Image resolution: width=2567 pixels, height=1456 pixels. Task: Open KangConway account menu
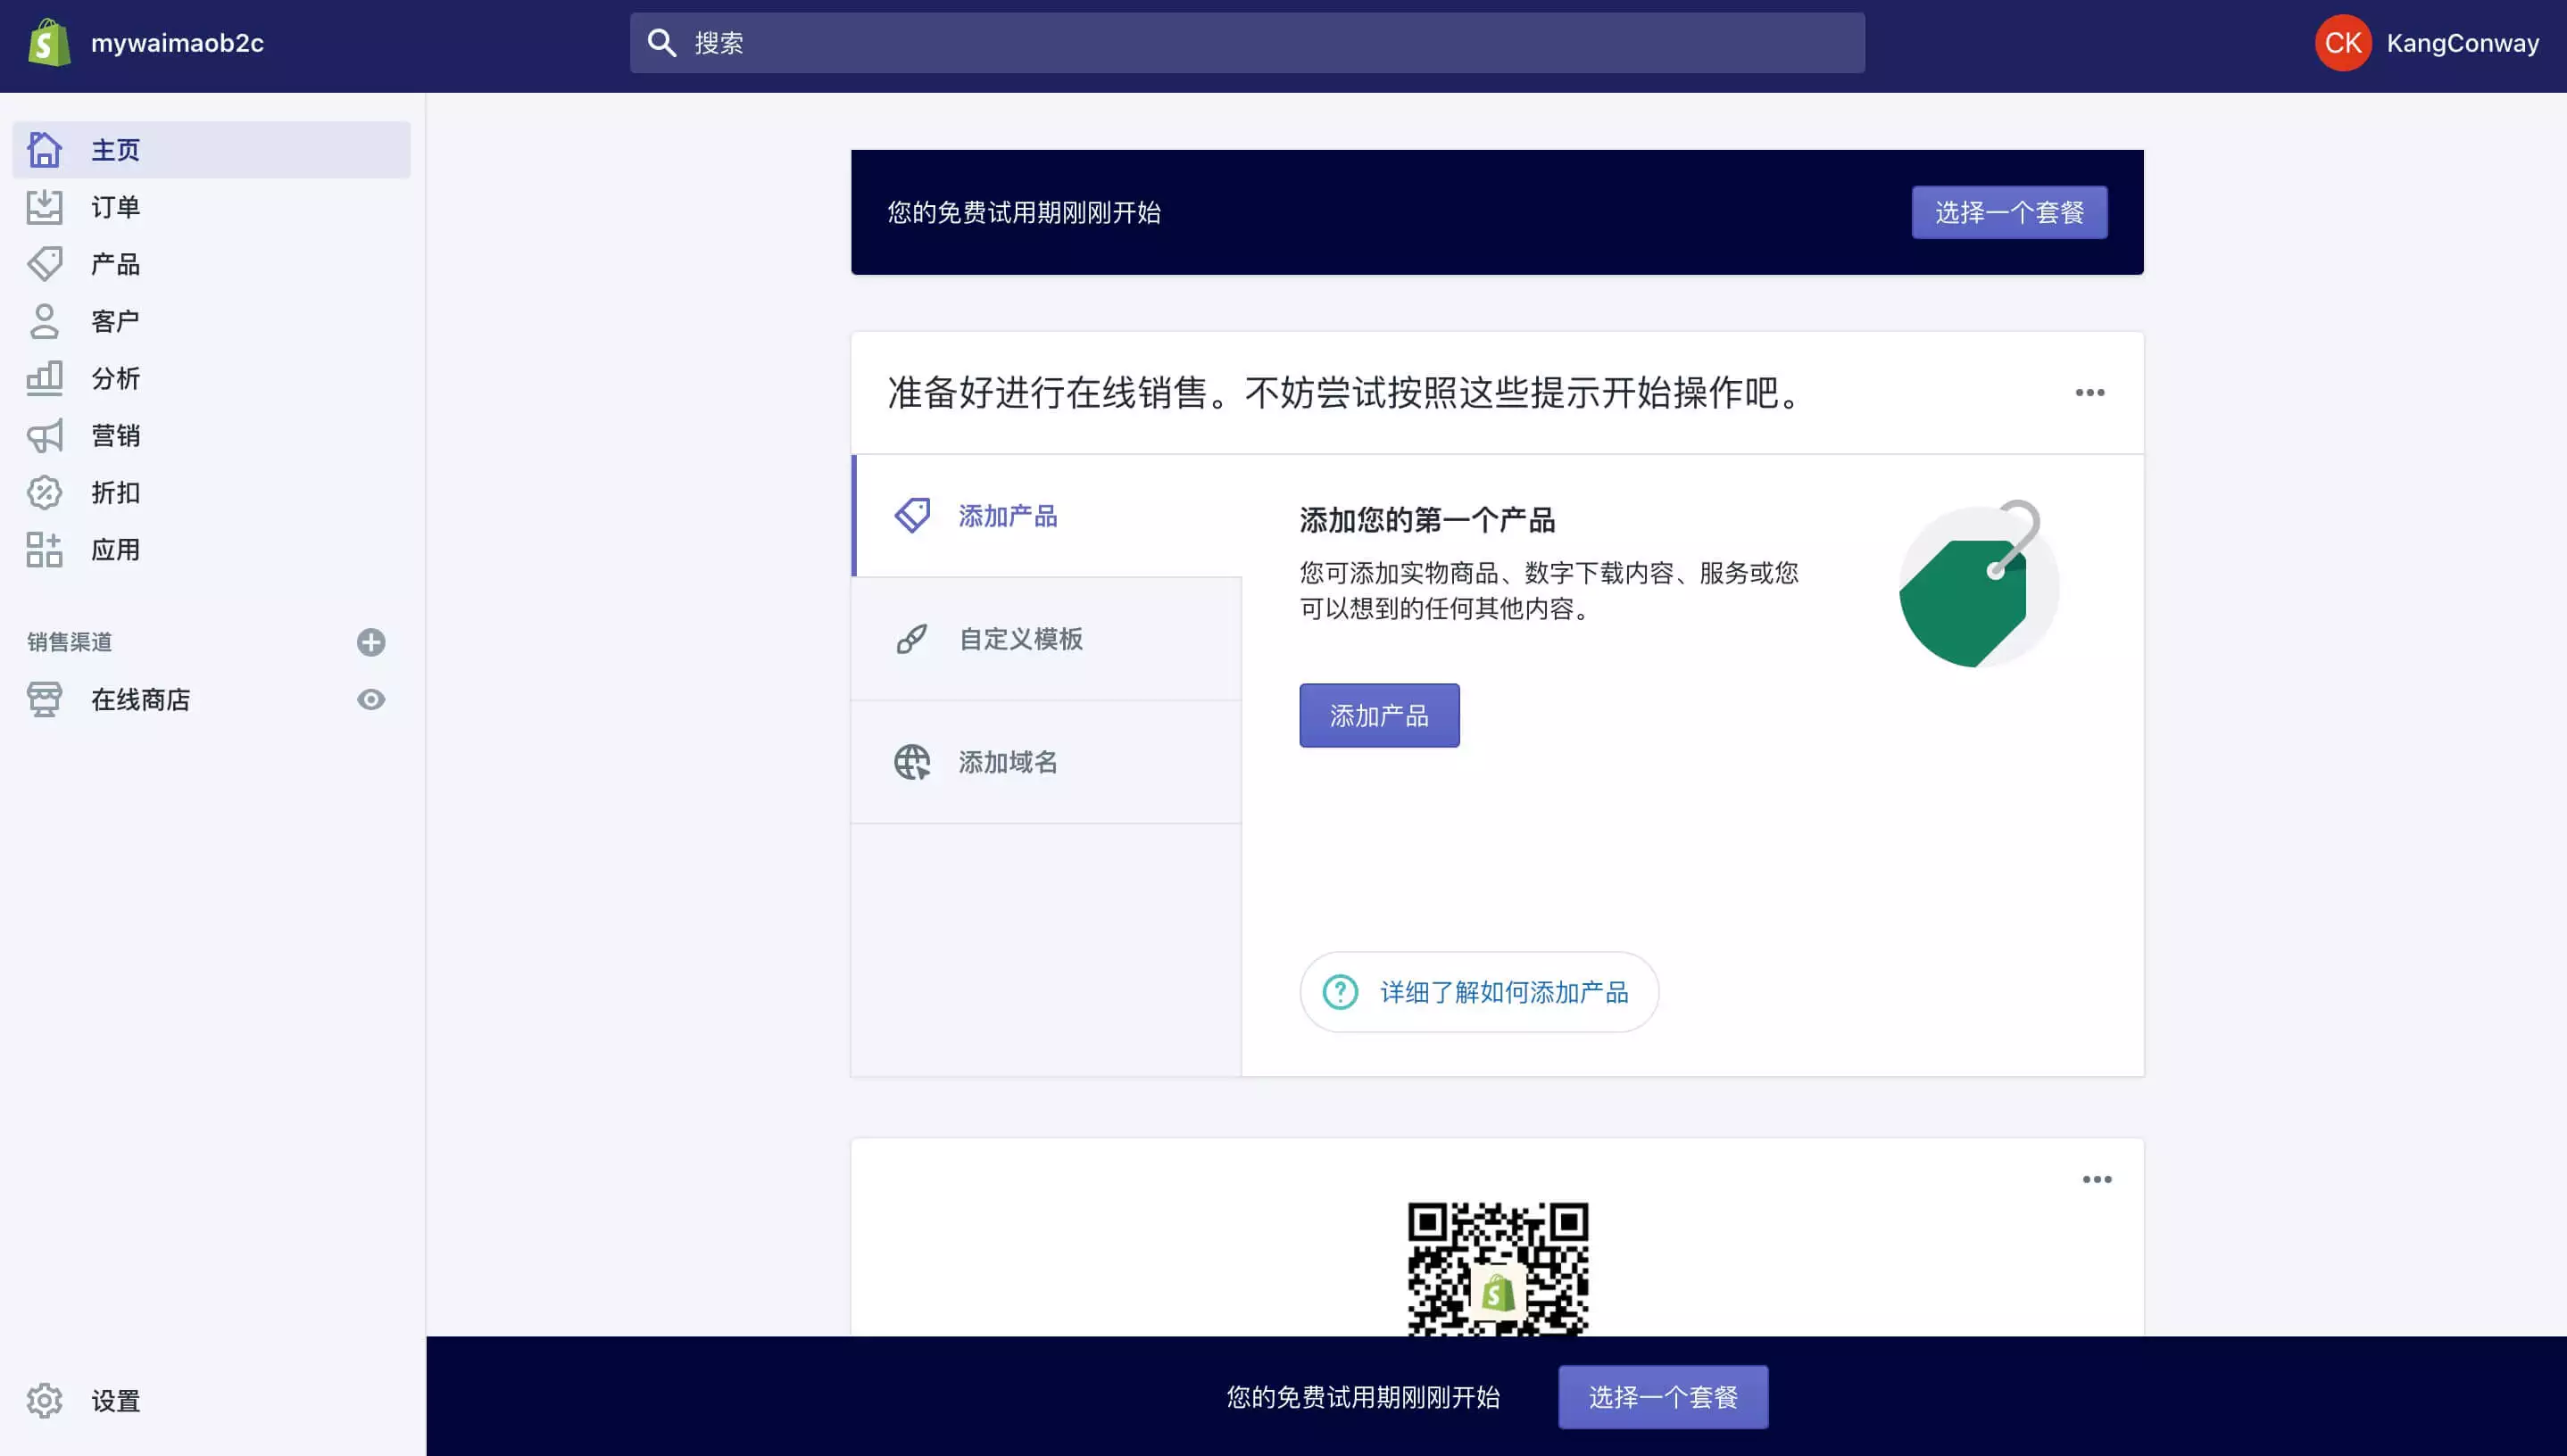[2427, 43]
